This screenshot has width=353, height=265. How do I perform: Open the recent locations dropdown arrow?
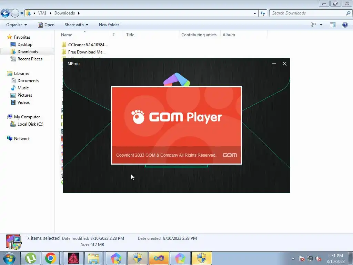click(x=22, y=13)
